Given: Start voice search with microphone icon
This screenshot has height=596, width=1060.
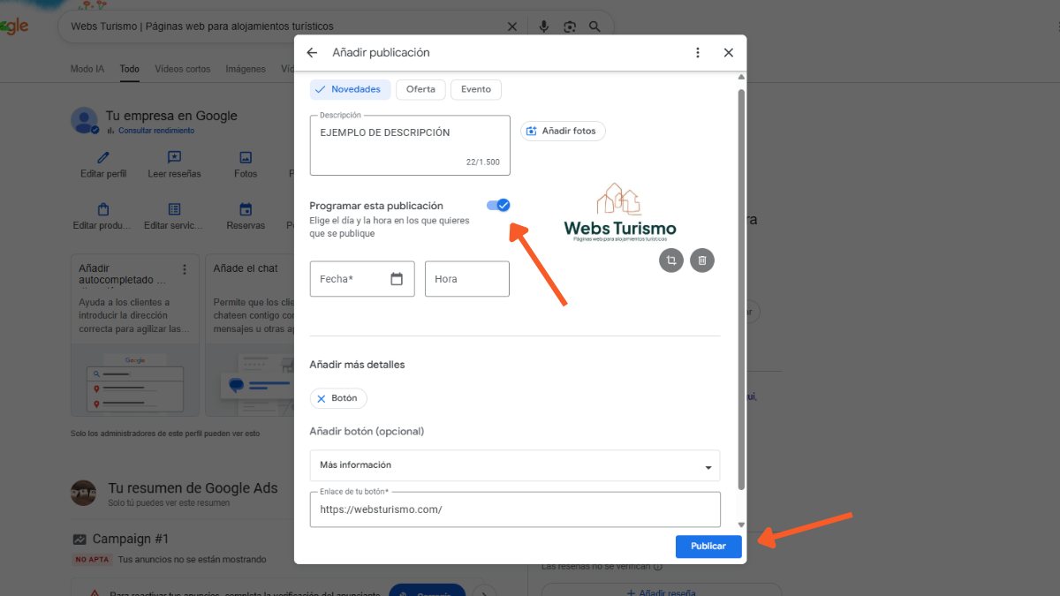Looking at the screenshot, I should click(x=544, y=26).
